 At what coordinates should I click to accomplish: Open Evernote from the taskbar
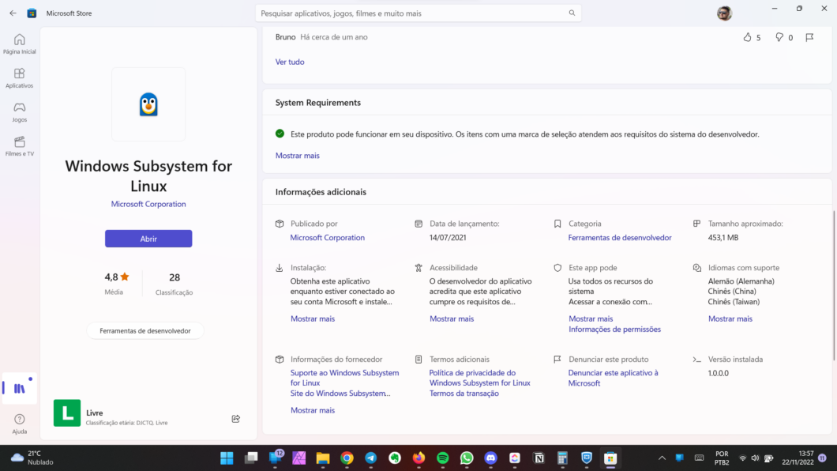coord(395,458)
